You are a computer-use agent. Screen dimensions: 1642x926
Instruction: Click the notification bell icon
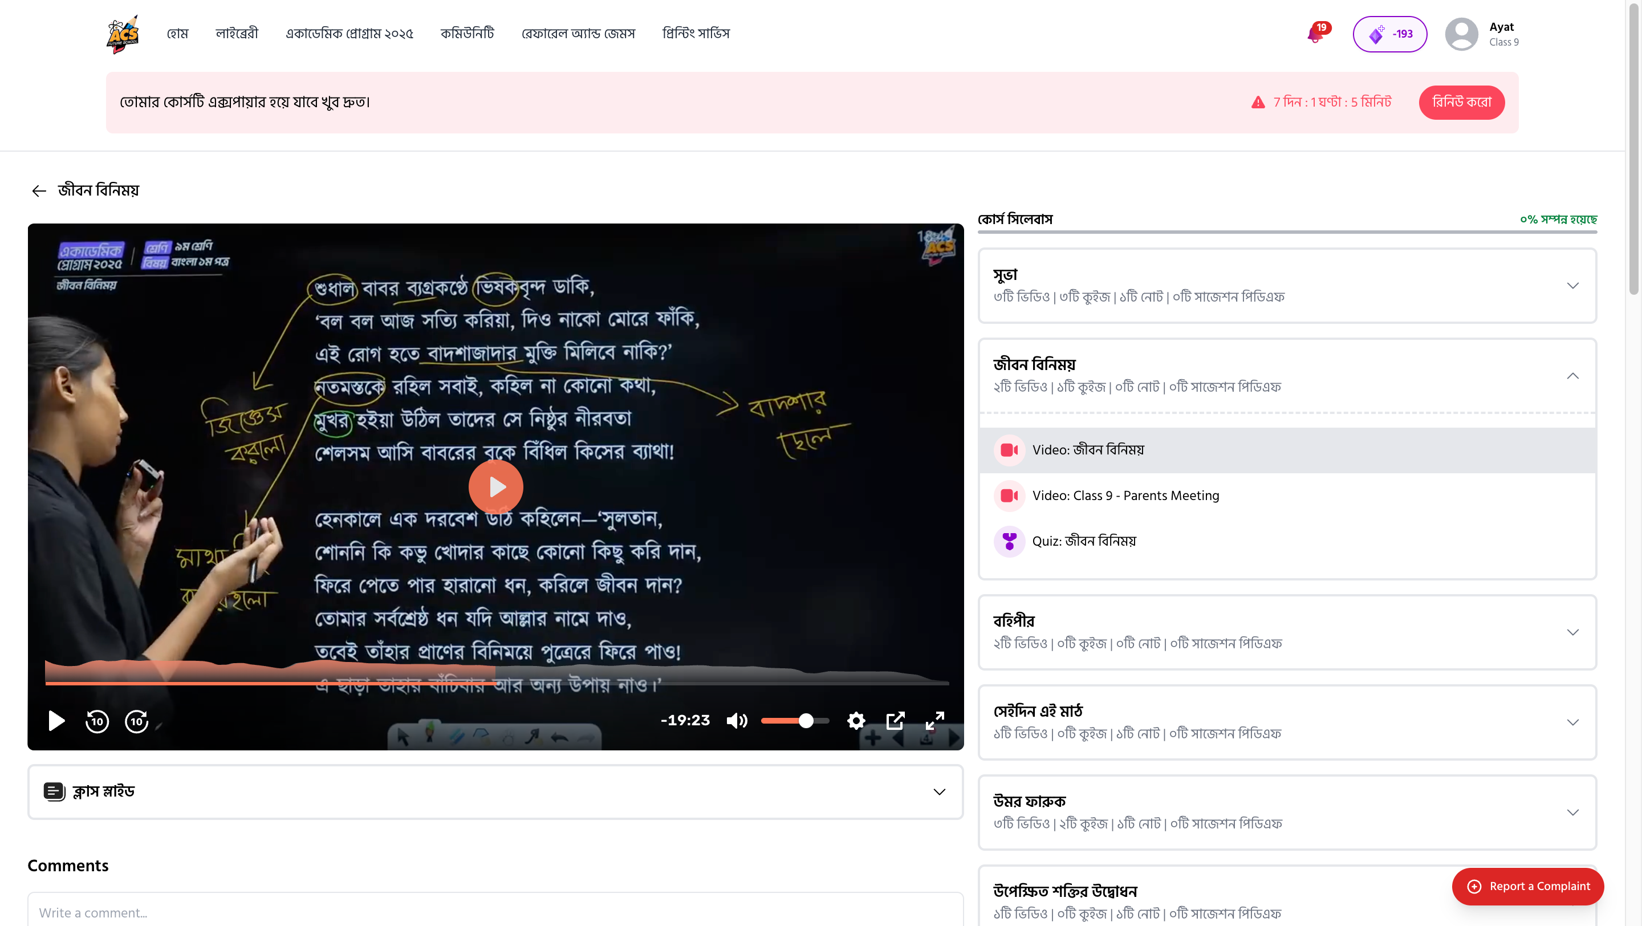point(1315,34)
